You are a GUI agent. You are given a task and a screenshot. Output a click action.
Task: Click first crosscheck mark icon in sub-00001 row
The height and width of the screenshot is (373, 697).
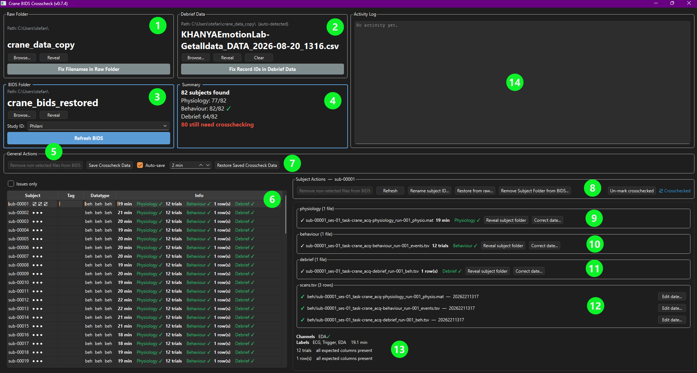click(x=35, y=204)
